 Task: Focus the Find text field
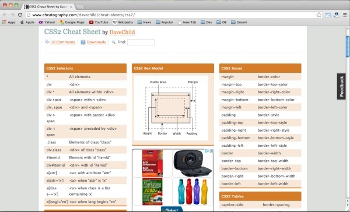click(x=141, y=42)
